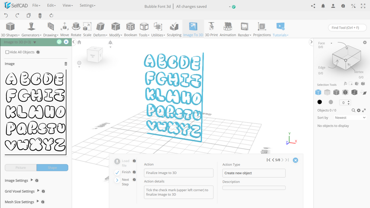Click the black color swatch

(x=319, y=102)
